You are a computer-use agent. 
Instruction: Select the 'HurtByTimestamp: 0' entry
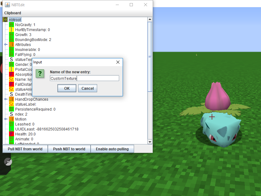click(33, 30)
